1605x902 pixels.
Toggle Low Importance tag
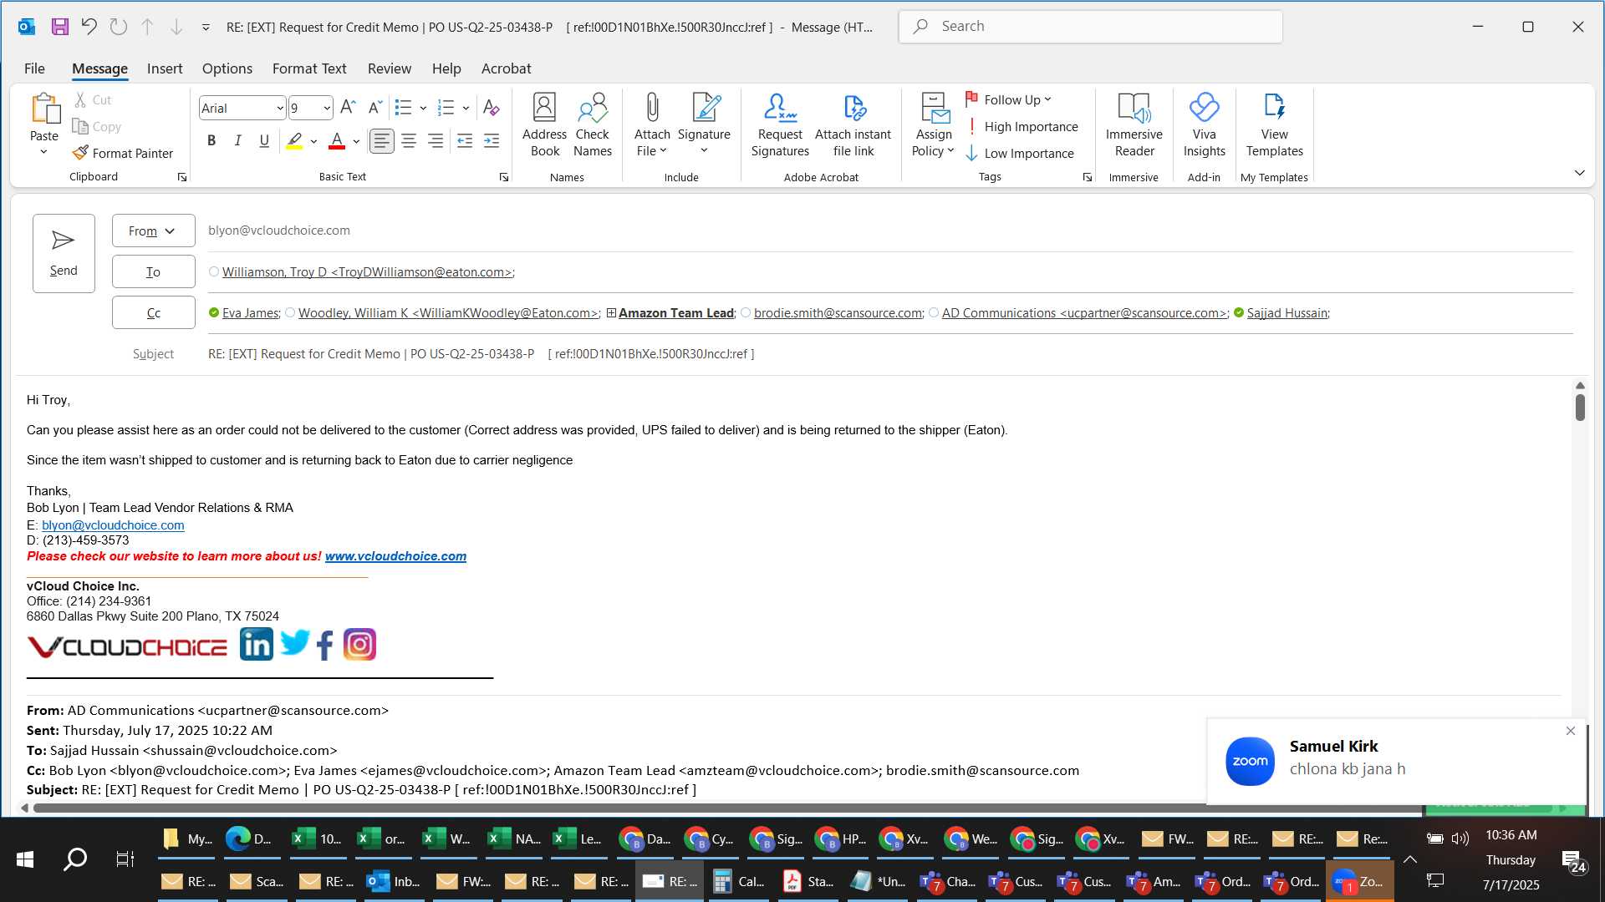coord(1020,153)
